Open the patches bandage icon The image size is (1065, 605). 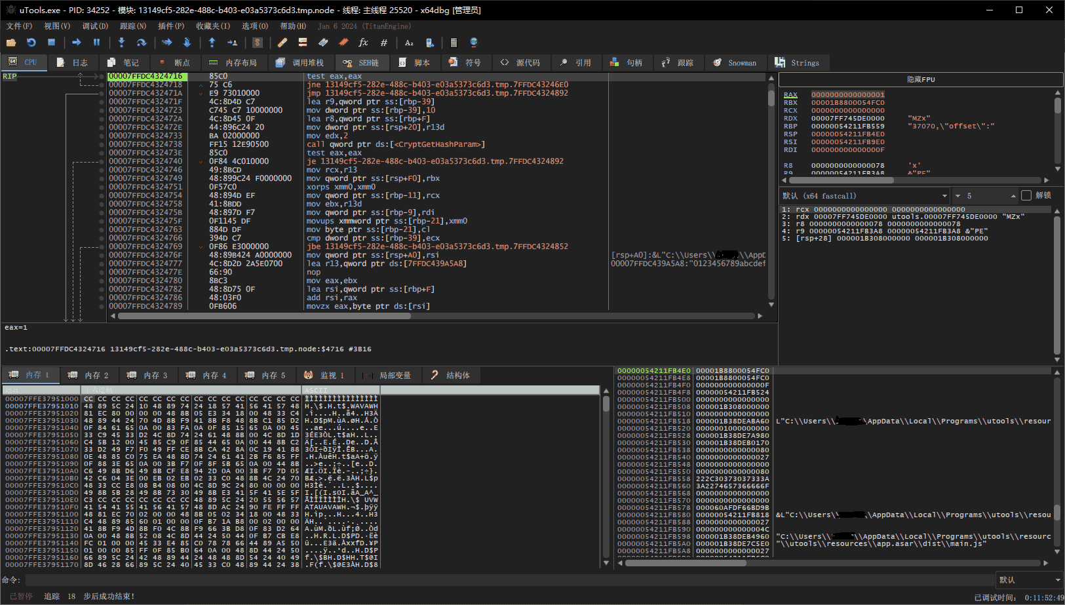(282, 43)
